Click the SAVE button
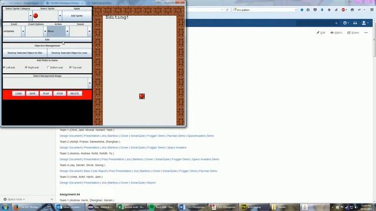The height and width of the screenshot is (211, 376). pyautogui.click(x=32, y=94)
